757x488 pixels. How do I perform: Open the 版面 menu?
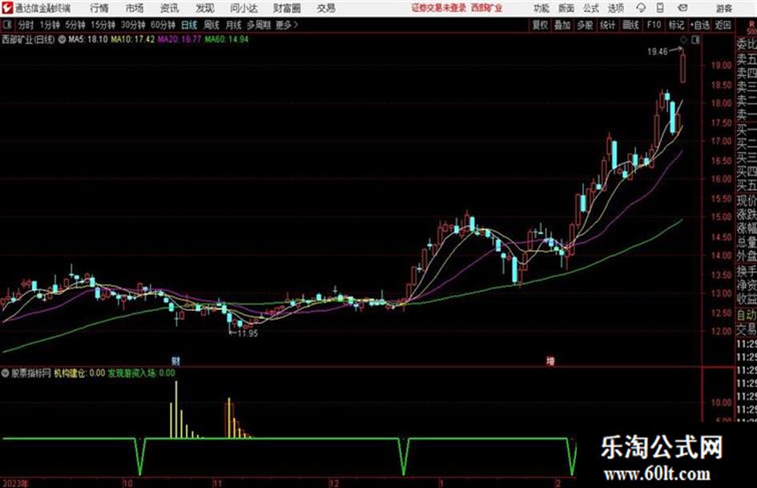pyautogui.click(x=566, y=8)
